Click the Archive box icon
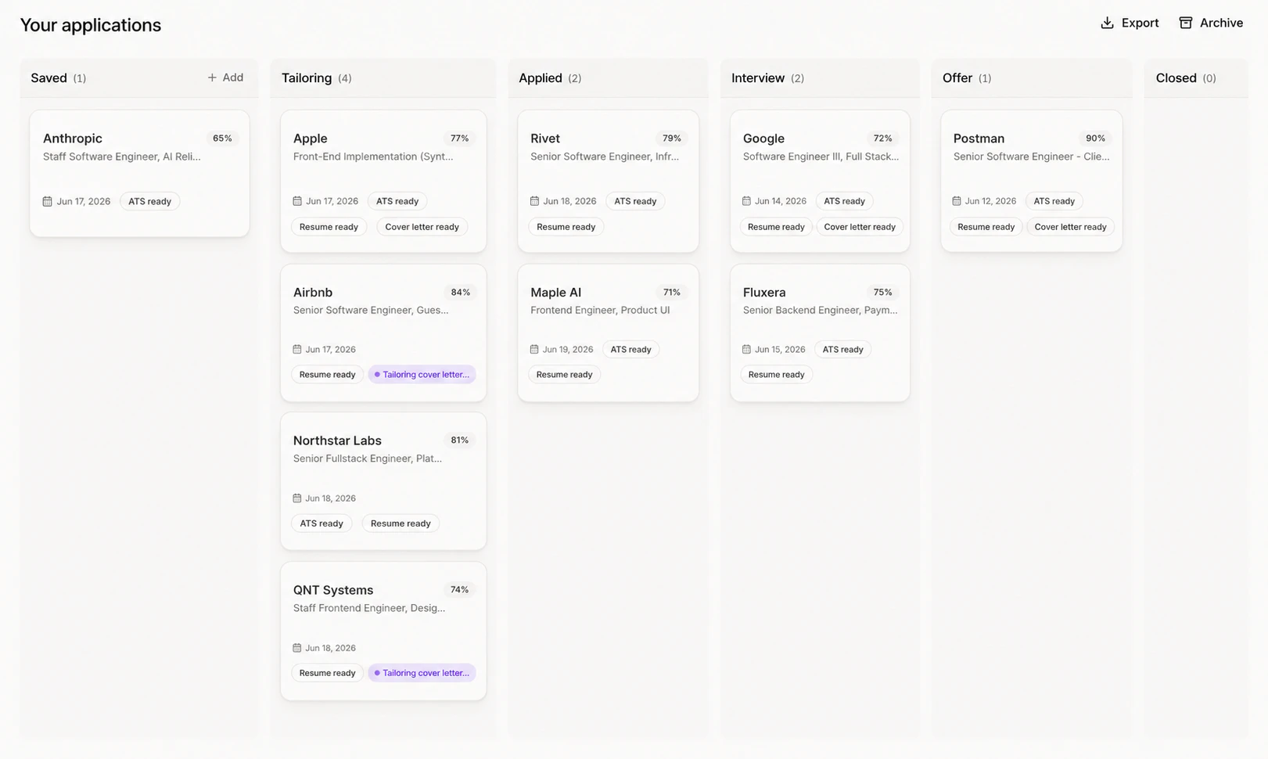The image size is (1268, 759). pyautogui.click(x=1186, y=23)
